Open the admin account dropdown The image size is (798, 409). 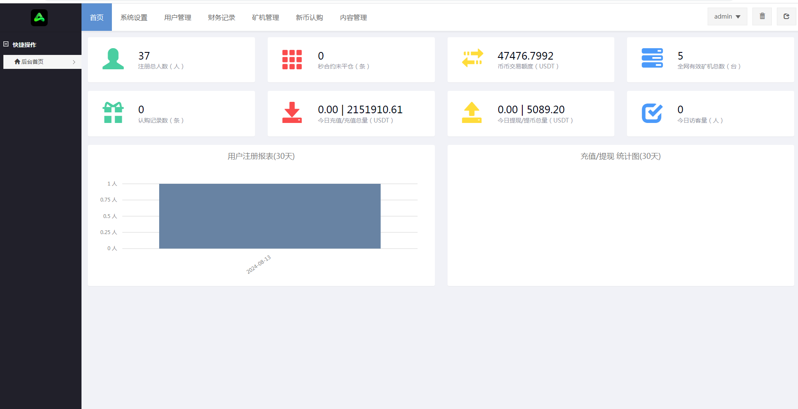[727, 16]
